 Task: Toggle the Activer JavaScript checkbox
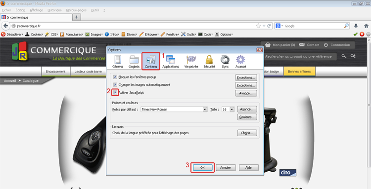click(x=115, y=92)
